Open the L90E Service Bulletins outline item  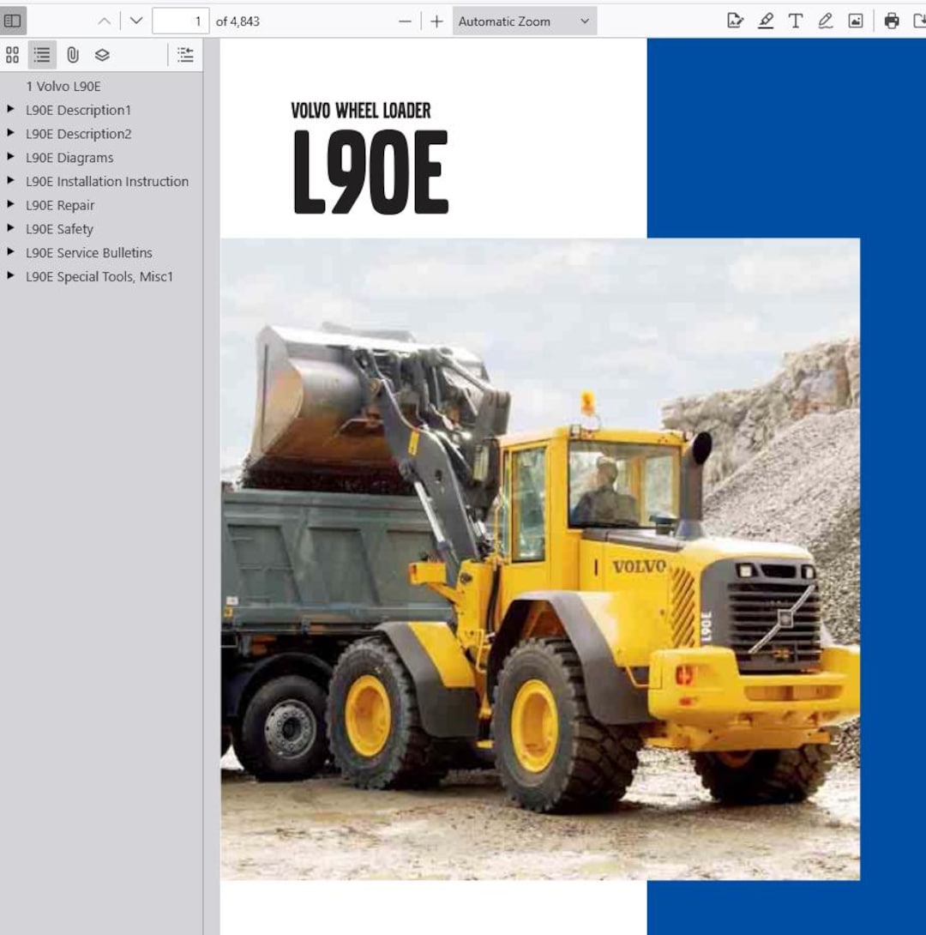tap(89, 253)
